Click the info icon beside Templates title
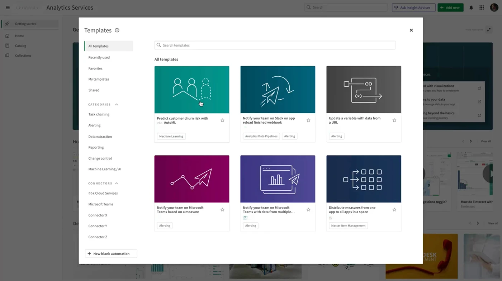Screen dimensions: 502x281 pyautogui.click(x=117, y=30)
